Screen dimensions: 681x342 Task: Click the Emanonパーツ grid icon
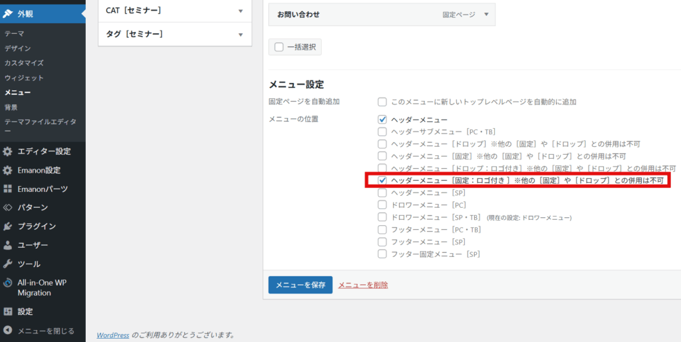(x=8, y=189)
